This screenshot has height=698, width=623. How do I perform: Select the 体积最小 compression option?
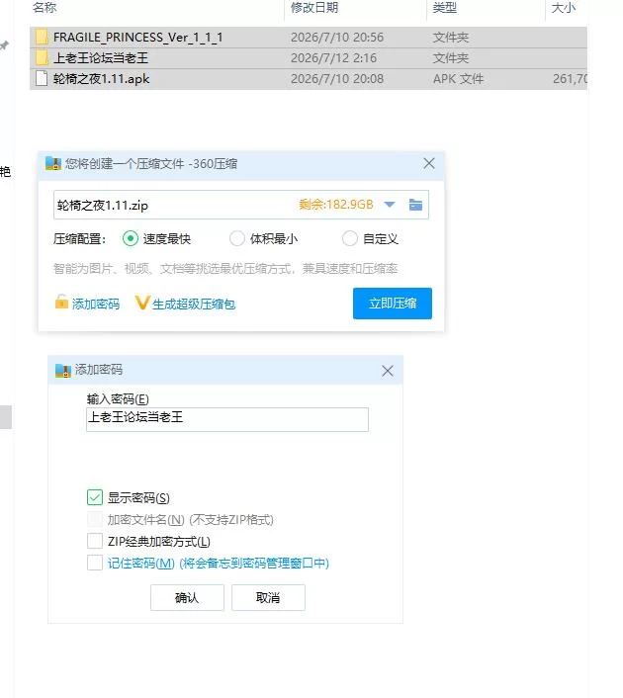pyautogui.click(x=237, y=238)
